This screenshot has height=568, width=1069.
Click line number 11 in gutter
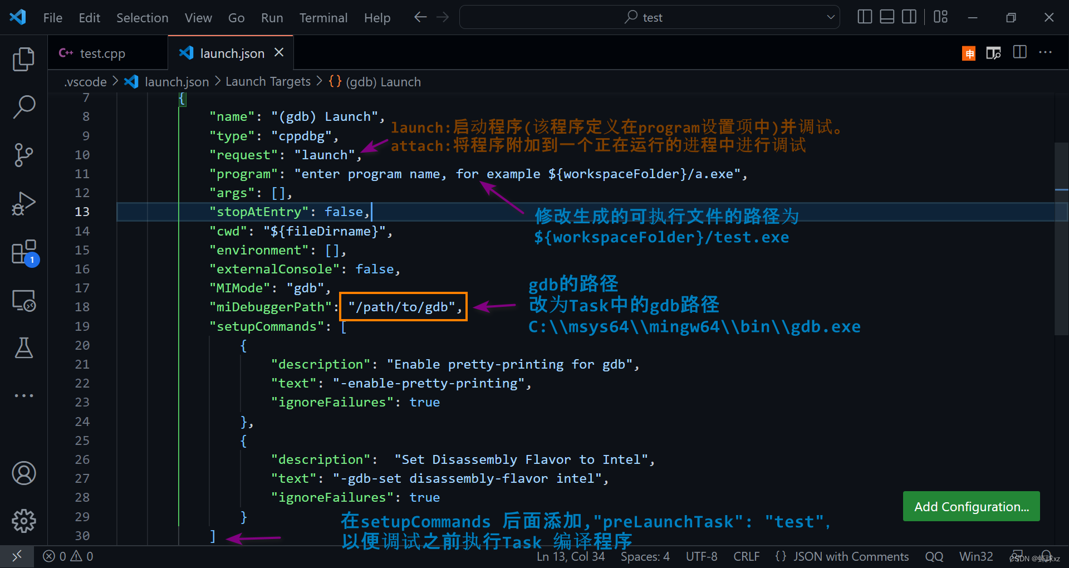82,174
